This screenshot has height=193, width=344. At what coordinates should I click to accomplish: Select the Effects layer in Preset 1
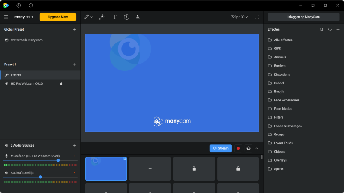pyautogui.click(x=40, y=75)
